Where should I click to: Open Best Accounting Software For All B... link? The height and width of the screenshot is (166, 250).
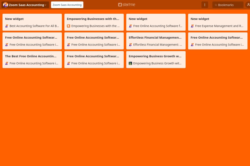click(x=34, y=26)
